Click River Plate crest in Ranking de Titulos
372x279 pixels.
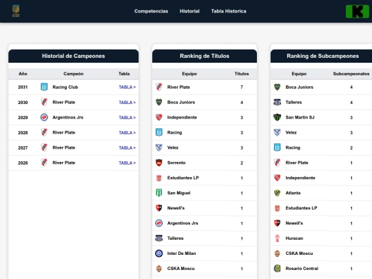point(159,87)
